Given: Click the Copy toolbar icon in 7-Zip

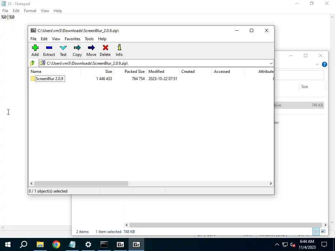Looking at the screenshot, I should tap(77, 50).
